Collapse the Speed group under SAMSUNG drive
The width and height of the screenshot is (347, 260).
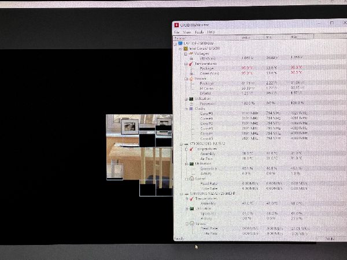point(187,224)
